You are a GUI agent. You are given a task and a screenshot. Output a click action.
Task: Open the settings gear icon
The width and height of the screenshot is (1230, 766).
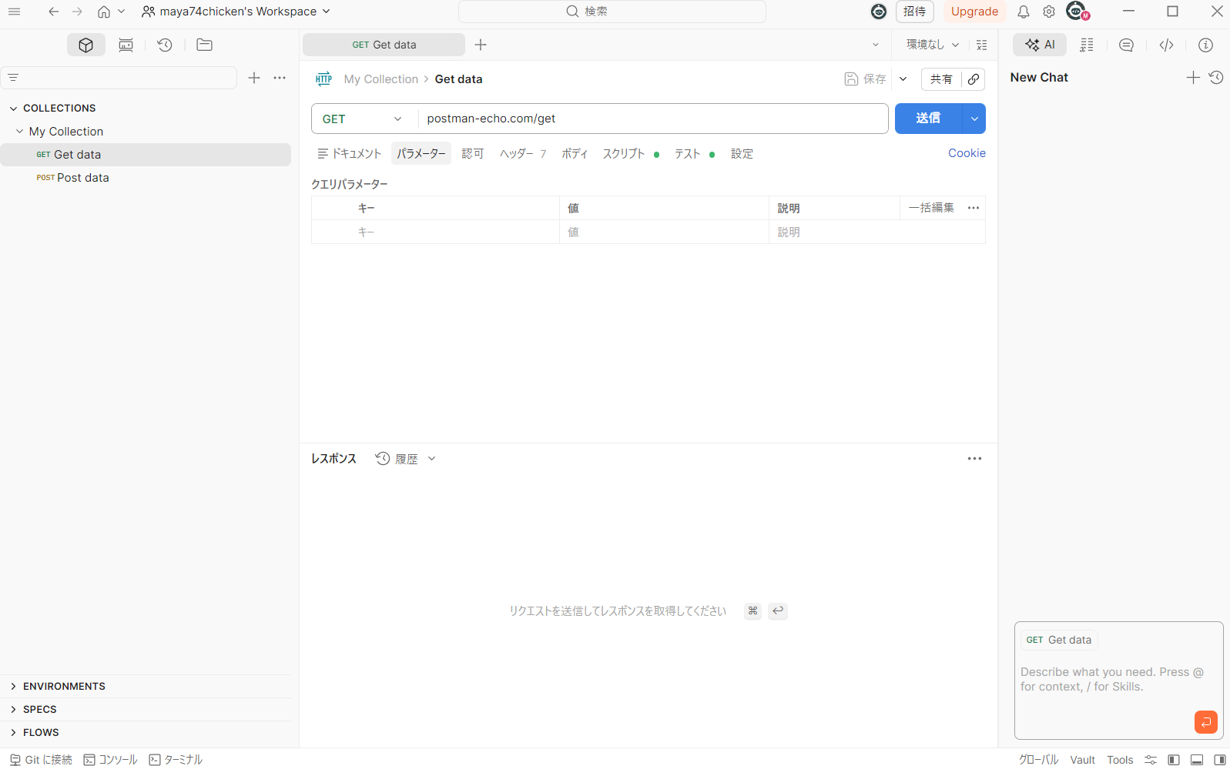tap(1048, 12)
